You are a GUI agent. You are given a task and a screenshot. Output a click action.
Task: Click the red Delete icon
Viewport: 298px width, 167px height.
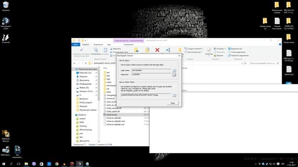(157, 50)
